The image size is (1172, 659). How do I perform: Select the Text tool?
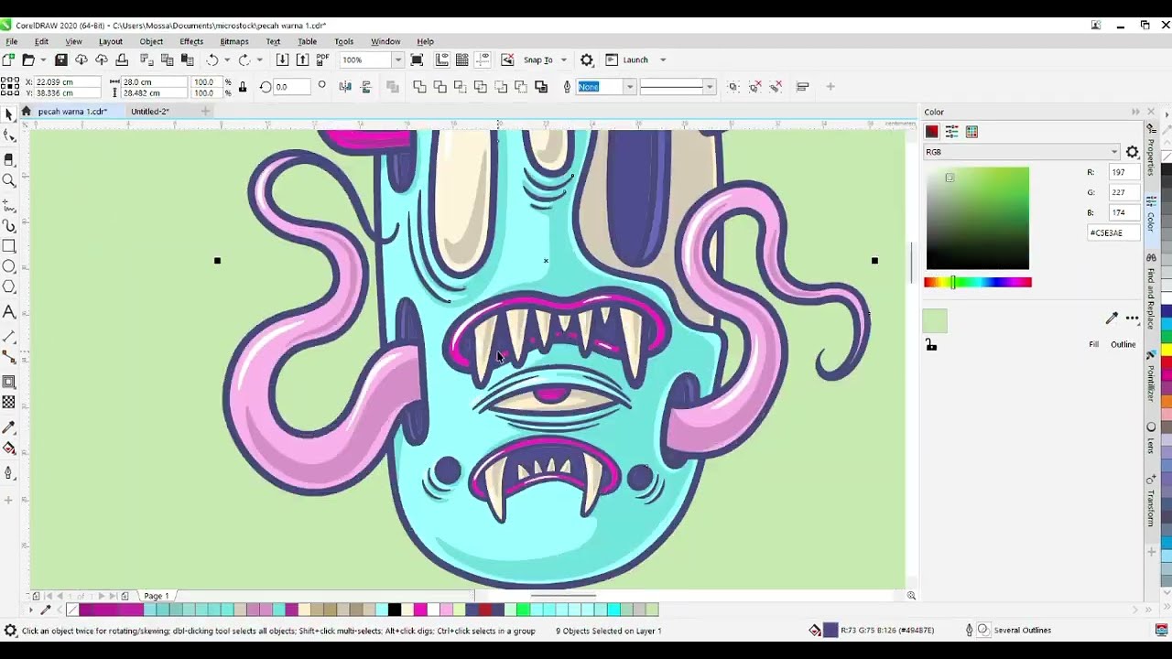point(9,312)
